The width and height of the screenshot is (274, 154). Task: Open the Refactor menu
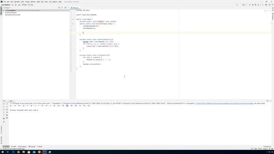click(x=33, y=2)
